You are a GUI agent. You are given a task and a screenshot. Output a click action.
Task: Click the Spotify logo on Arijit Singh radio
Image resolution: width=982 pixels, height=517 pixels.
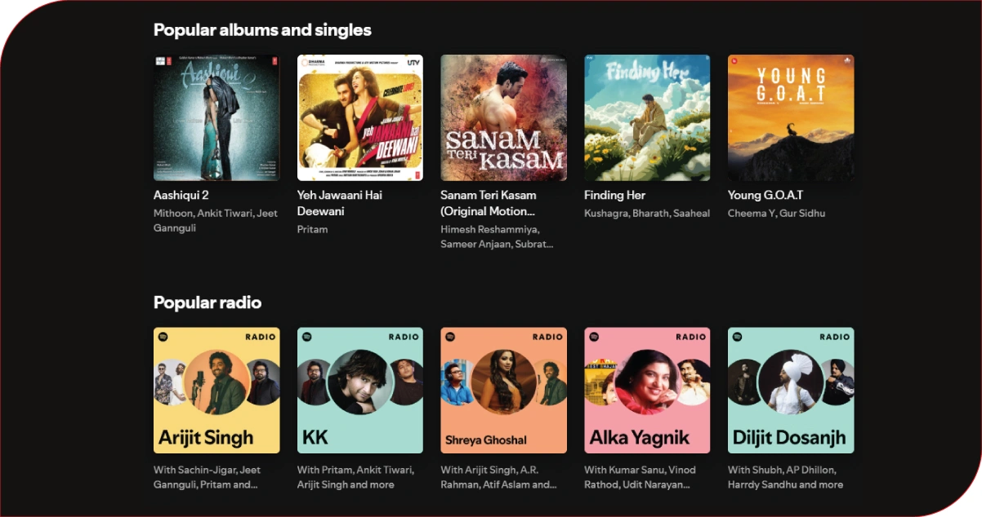click(163, 337)
